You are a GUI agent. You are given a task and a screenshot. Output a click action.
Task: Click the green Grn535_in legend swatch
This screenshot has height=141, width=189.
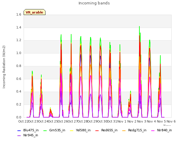click(x=45, y=130)
